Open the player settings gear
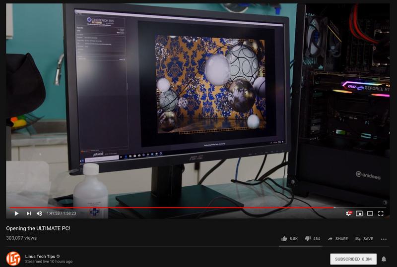The height and width of the screenshot is (267, 397). point(349,214)
